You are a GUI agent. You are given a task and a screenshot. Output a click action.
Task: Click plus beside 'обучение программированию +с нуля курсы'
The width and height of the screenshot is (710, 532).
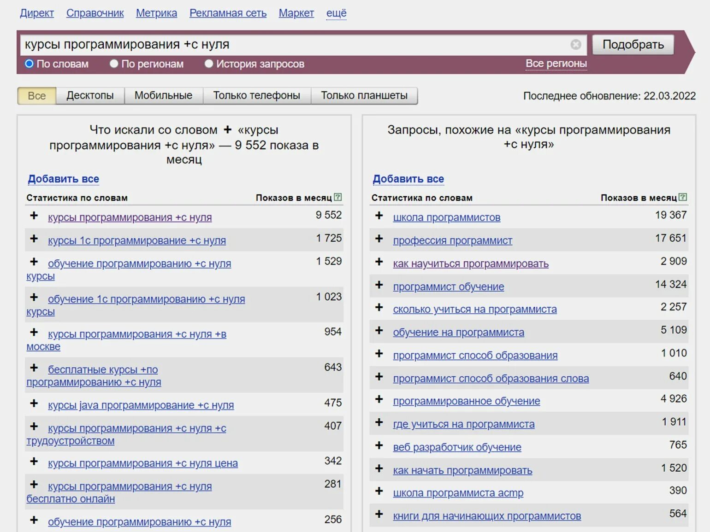34,262
